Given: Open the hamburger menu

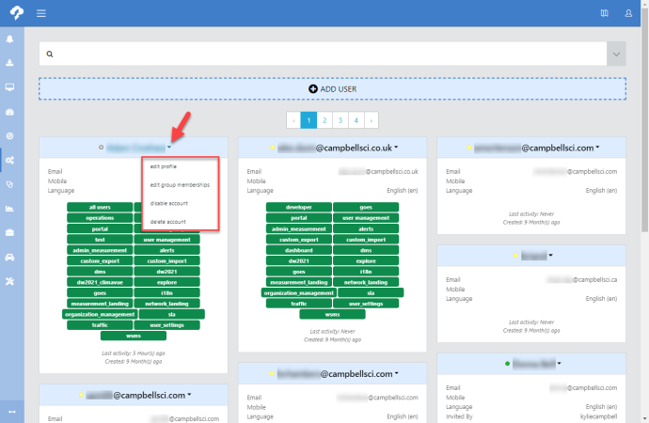Looking at the screenshot, I should click(x=41, y=13).
